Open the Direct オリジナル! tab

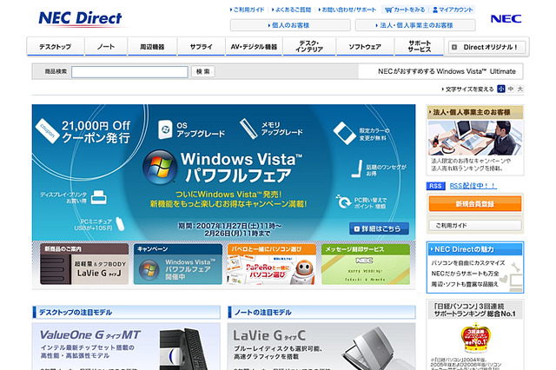point(486,47)
